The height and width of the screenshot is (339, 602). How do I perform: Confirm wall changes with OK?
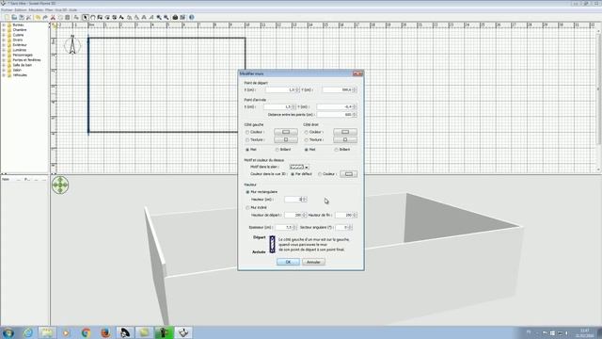click(x=288, y=262)
